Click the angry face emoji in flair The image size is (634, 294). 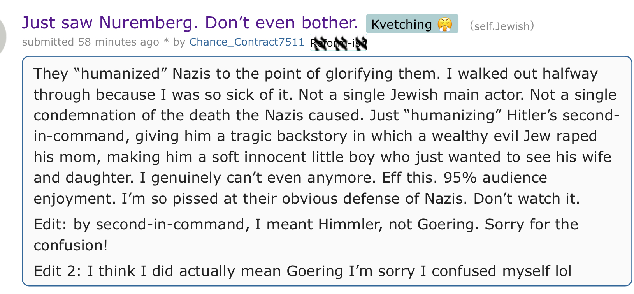pyautogui.click(x=444, y=24)
